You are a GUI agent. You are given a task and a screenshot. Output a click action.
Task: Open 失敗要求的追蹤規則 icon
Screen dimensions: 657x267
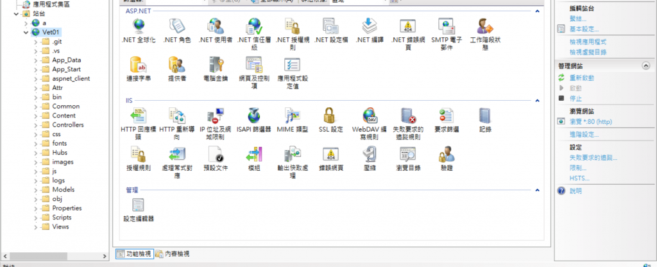(407, 117)
